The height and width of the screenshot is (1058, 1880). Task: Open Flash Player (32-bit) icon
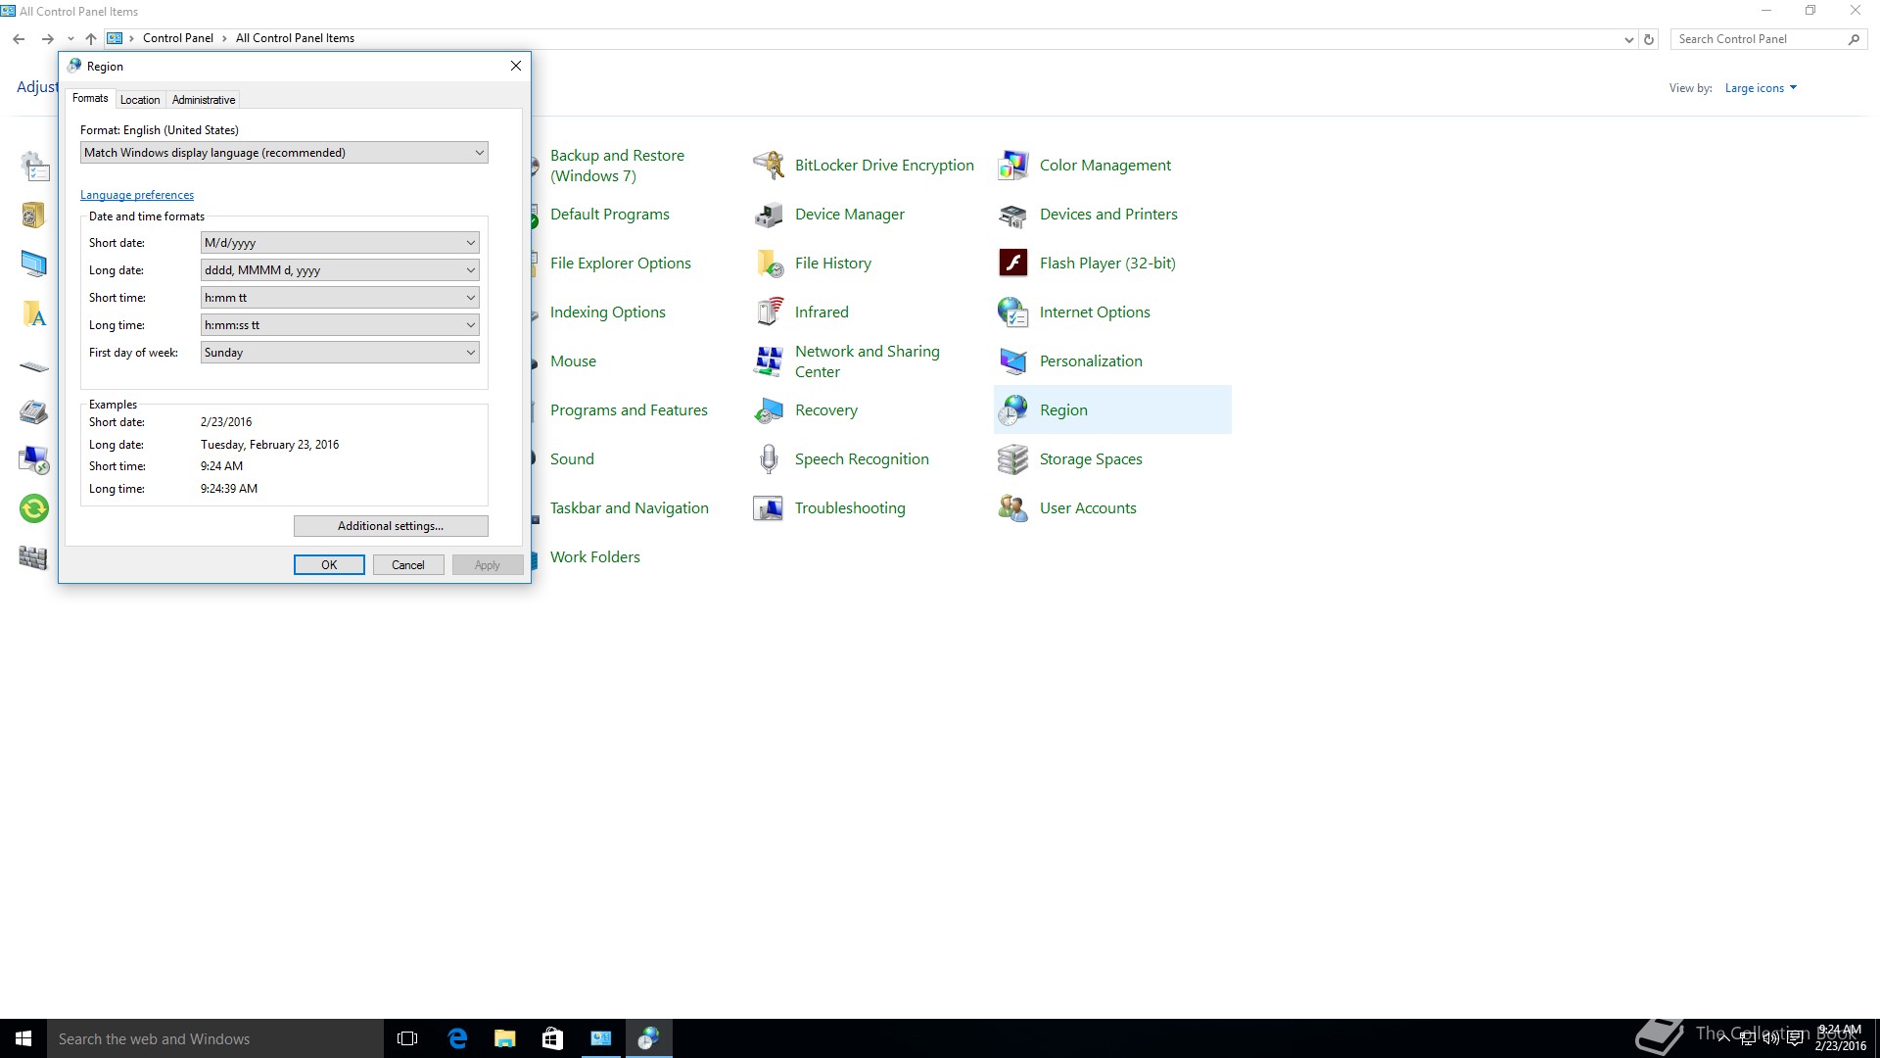1012,264
